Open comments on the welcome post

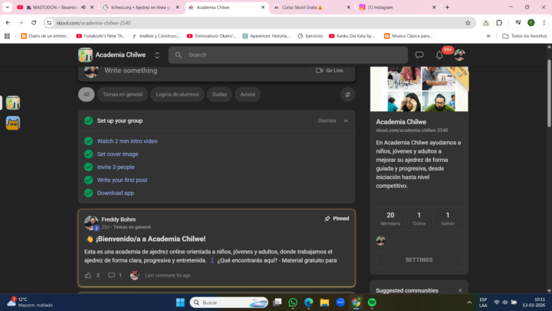(x=112, y=276)
